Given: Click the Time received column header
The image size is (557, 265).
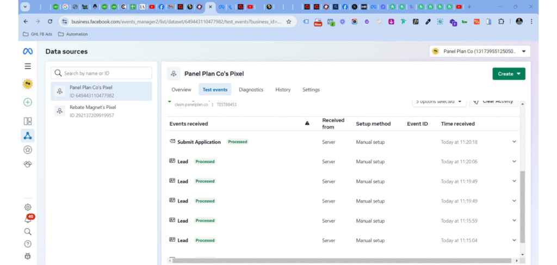Looking at the screenshot, I should click(x=458, y=124).
